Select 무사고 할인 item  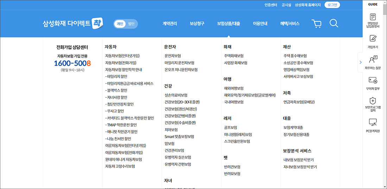115,111
